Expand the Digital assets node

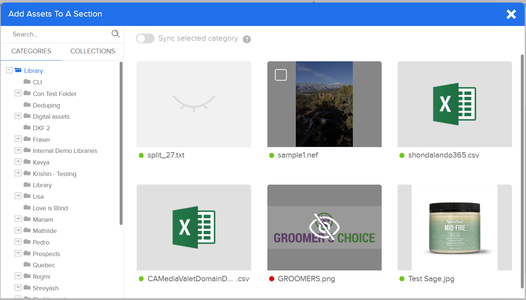(18, 116)
